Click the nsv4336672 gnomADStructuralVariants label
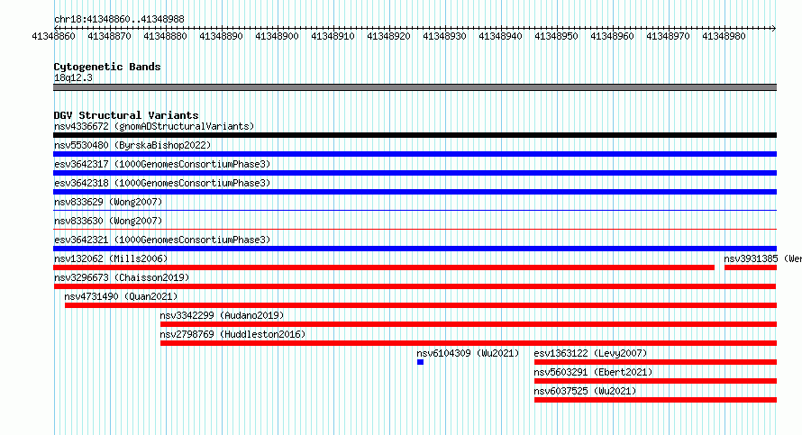Viewport: 802px width, 435px height. [x=154, y=126]
